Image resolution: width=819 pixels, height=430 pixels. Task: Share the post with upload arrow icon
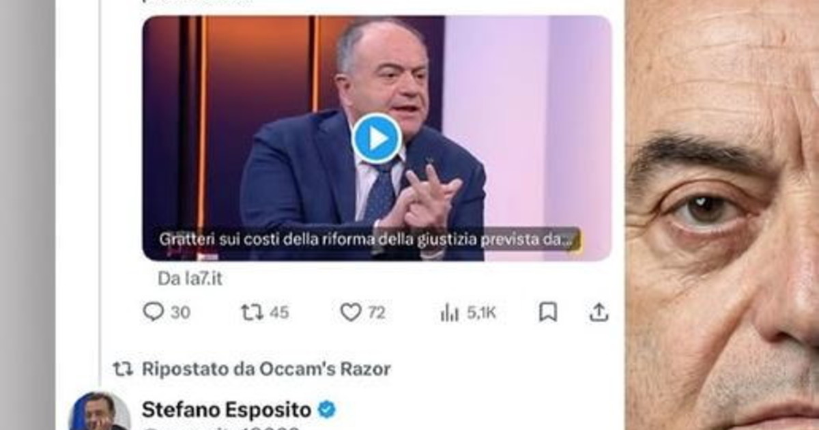tap(599, 312)
